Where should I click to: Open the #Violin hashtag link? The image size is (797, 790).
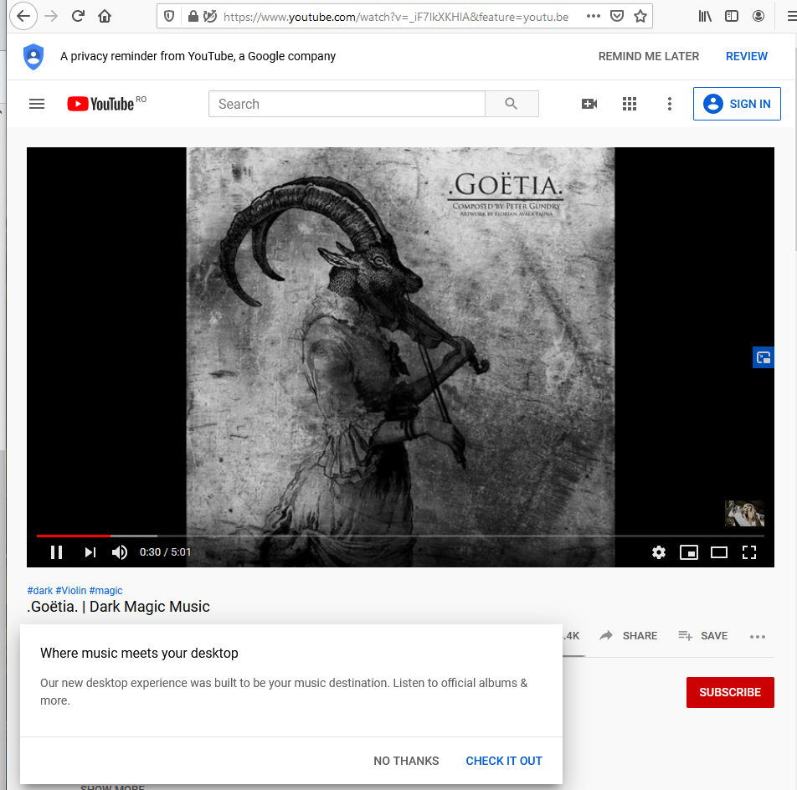(71, 590)
